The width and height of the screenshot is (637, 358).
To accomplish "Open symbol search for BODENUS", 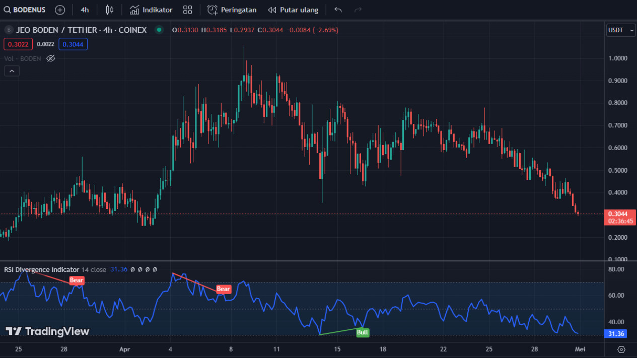I will pyautogui.click(x=25, y=10).
